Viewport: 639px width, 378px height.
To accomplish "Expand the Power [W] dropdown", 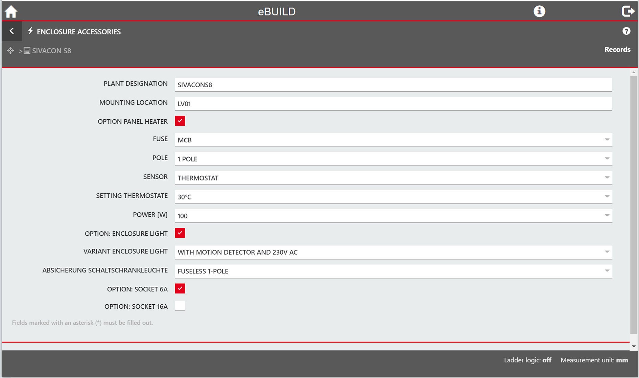I will click(x=393, y=215).
